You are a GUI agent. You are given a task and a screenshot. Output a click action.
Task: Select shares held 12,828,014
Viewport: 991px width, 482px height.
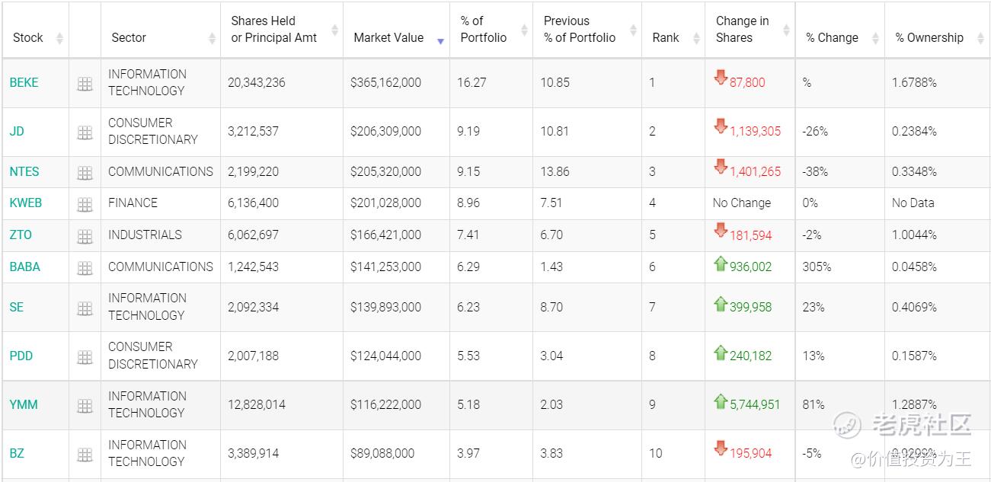[x=257, y=404]
